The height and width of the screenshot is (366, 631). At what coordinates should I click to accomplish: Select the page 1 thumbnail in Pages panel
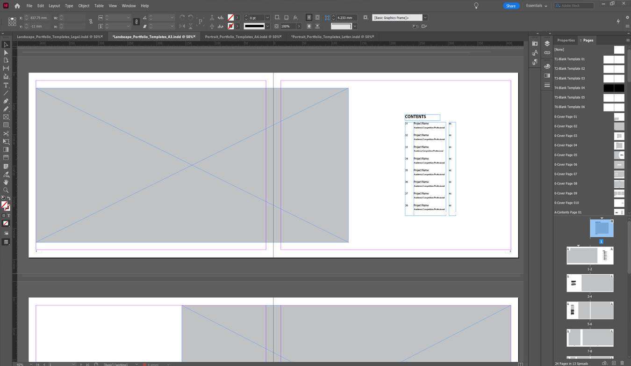(x=602, y=228)
